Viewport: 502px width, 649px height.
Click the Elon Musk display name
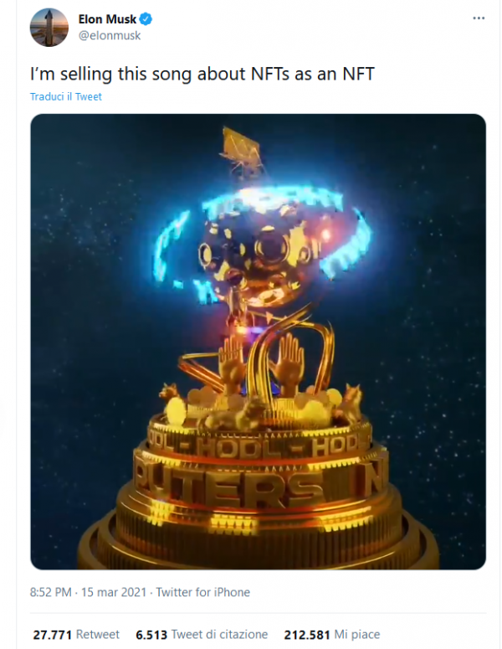point(107,19)
